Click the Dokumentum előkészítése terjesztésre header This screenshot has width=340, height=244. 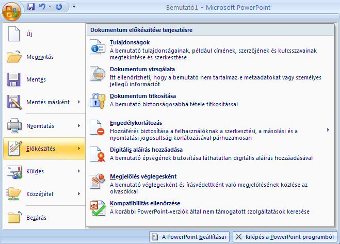pos(141,30)
